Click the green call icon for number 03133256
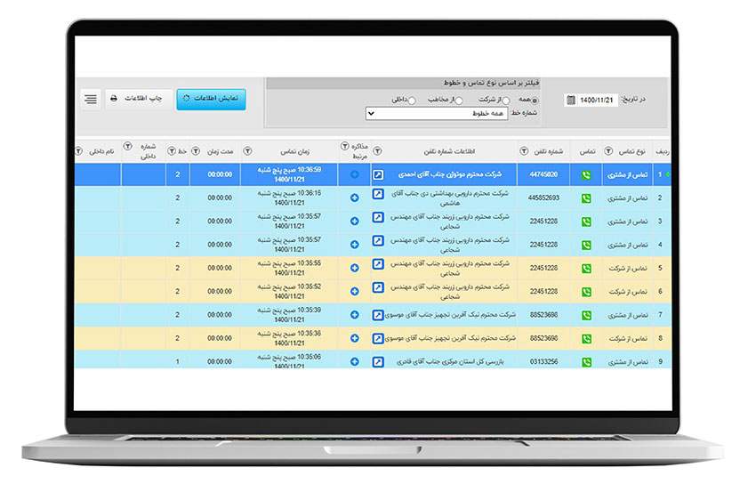The image size is (756, 492). pos(586,361)
